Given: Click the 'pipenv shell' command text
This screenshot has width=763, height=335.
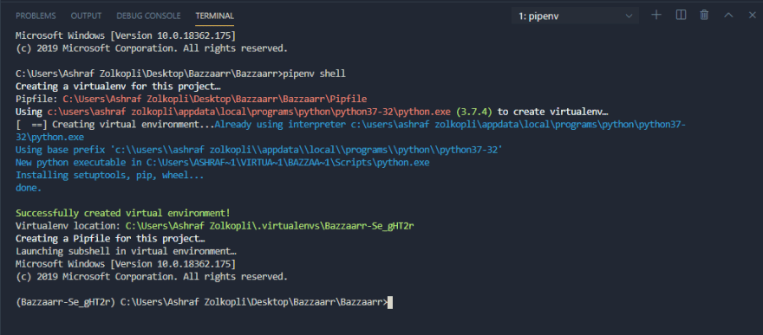Looking at the screenshot, I should (x=315, y=74).
